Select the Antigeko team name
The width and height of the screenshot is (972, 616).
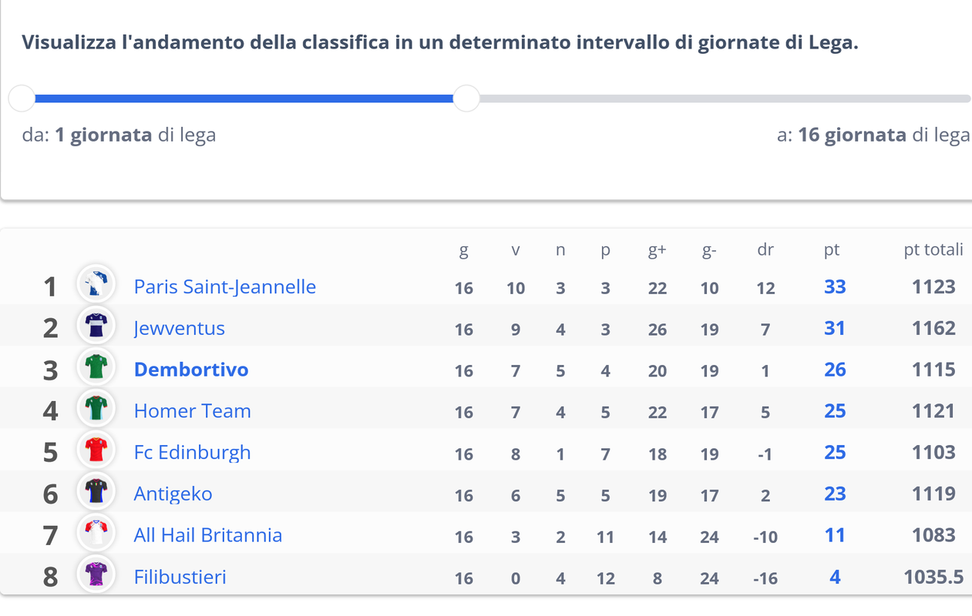tap(173, 494)
